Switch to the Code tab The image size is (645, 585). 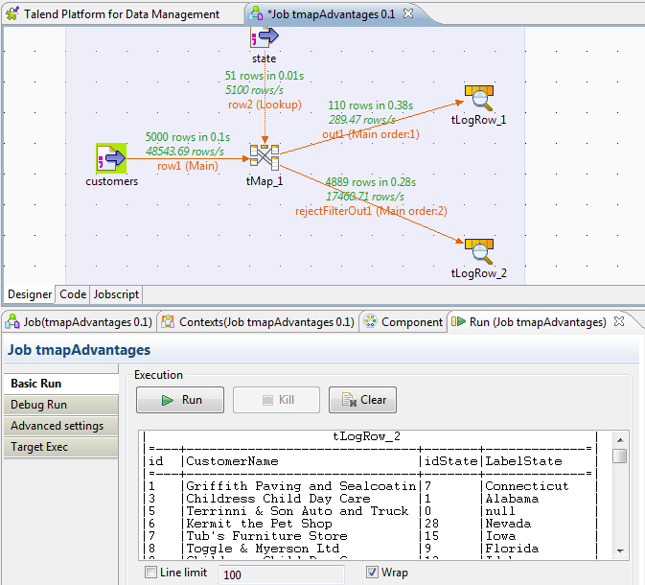pyautogui.click(x=73, y=294)
